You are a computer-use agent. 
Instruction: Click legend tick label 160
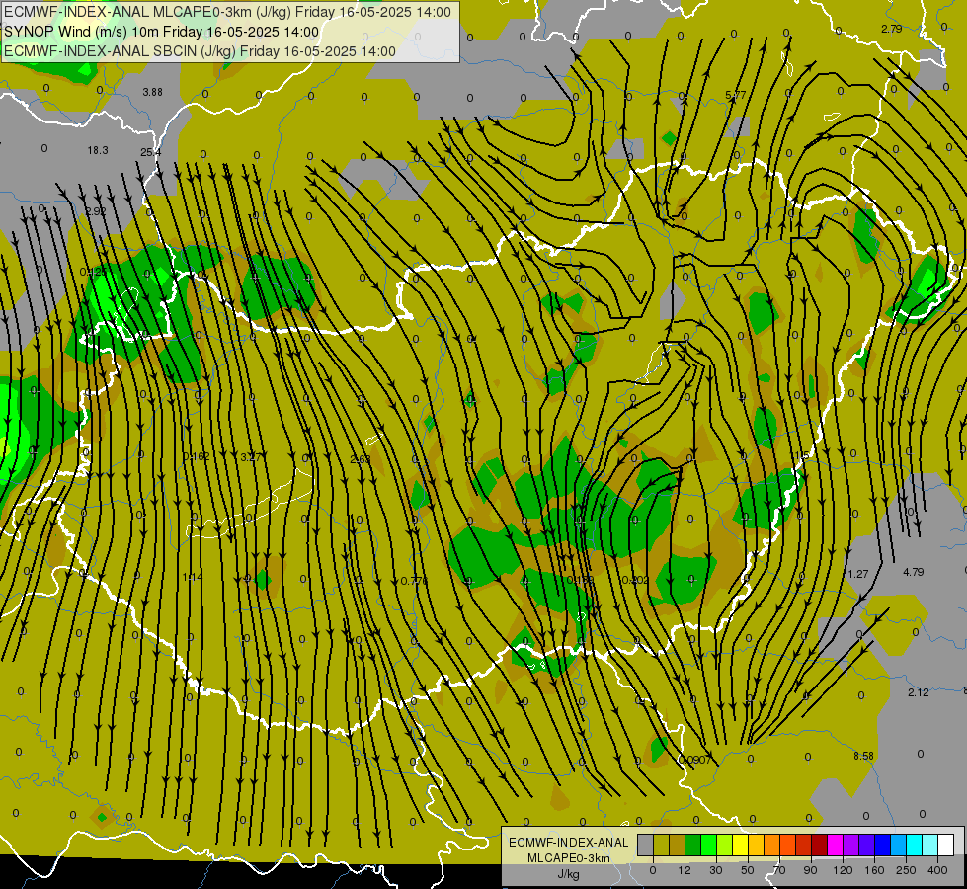874,870
